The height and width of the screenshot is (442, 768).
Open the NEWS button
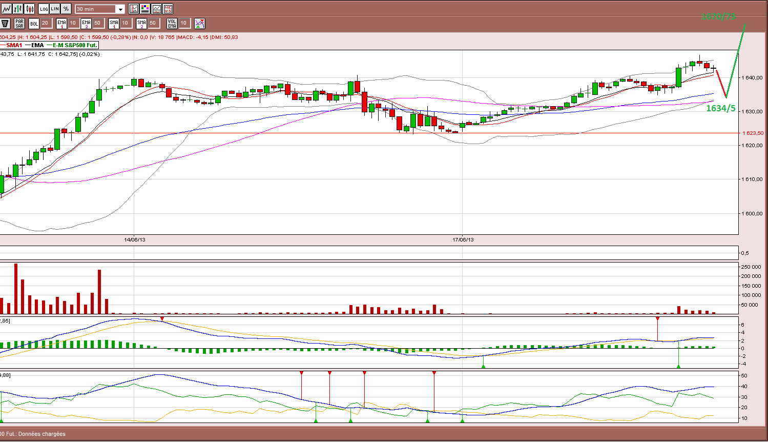[x=168, y=9]
